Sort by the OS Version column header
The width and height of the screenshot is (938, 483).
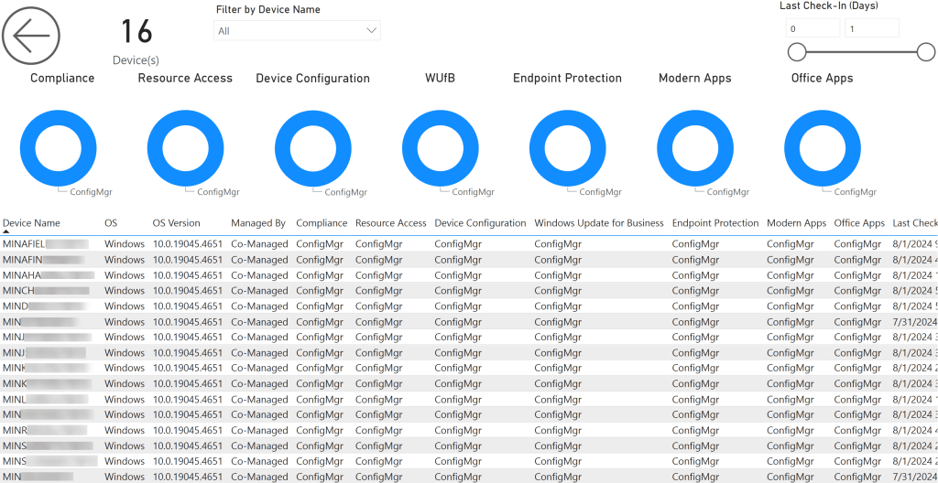coord(177,223)
